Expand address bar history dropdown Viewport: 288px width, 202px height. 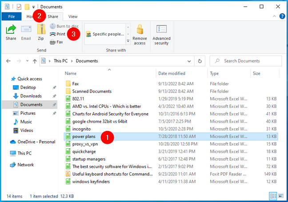[x=189, y=61]
